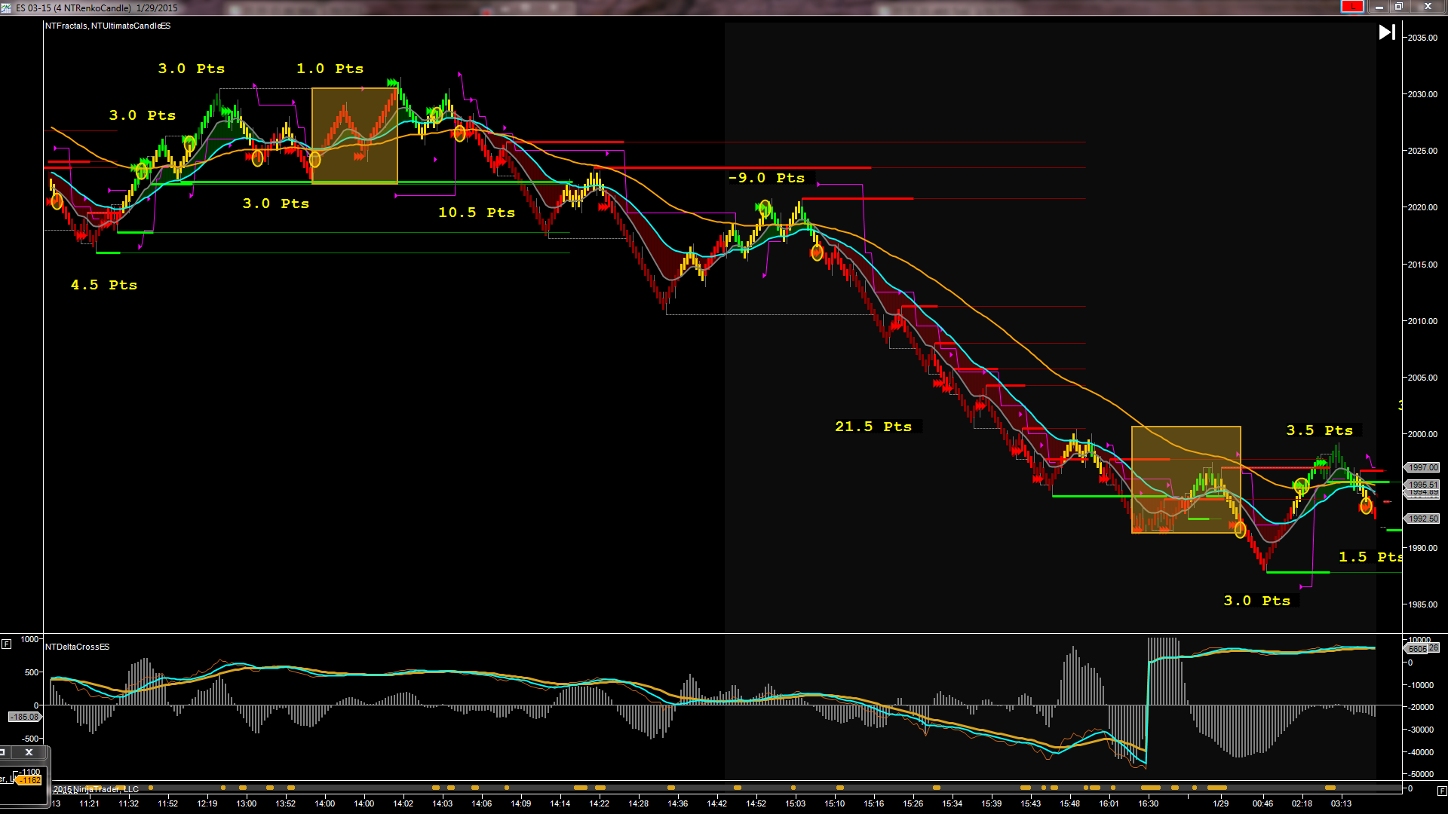Click the 1/29 date label on time axis

pyautogui.click(x=1220, y=803)
